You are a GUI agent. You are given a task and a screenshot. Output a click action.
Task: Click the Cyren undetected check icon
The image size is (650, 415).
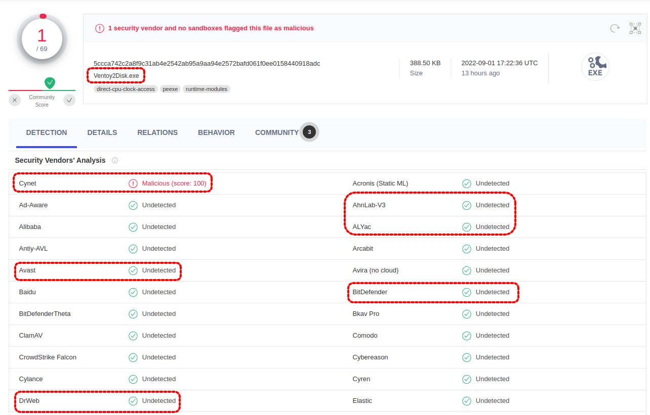[x=467, y=379]
